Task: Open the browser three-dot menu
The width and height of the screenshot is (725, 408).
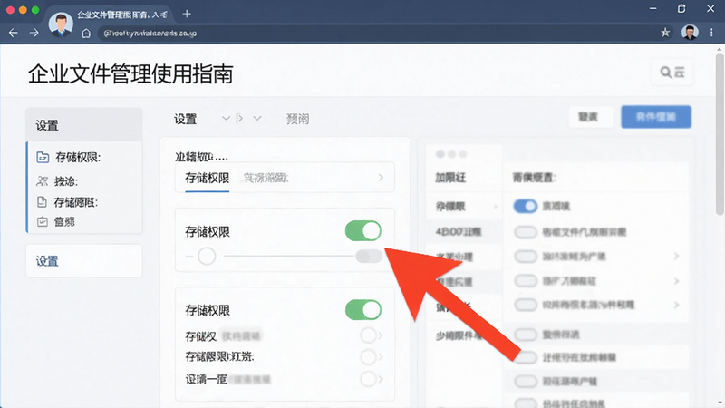Action: (x=711, y=33)
